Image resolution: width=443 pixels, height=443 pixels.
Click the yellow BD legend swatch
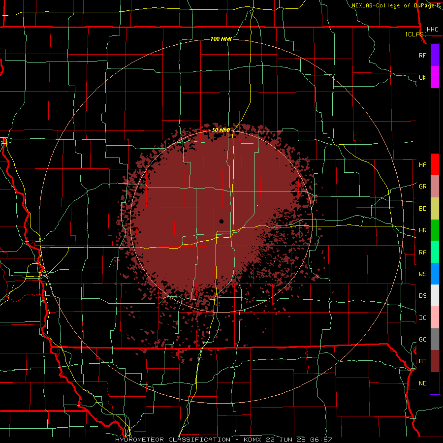tap(435, 208)
